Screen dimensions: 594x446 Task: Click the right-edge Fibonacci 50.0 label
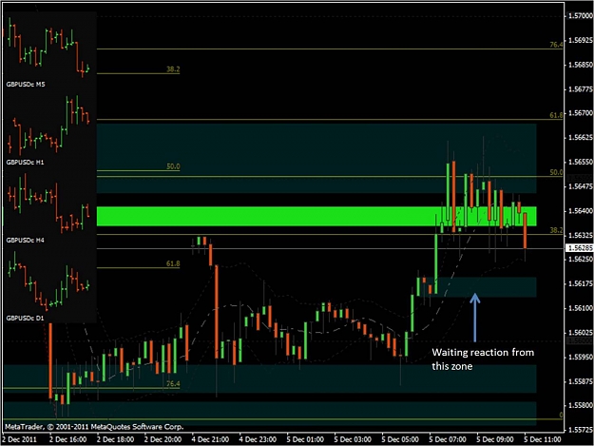(556, 172)
